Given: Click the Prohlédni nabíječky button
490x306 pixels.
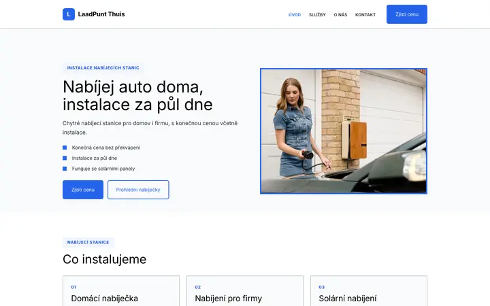Looking at the screenshot, I should pyautogui.click(x=138, y=190).
